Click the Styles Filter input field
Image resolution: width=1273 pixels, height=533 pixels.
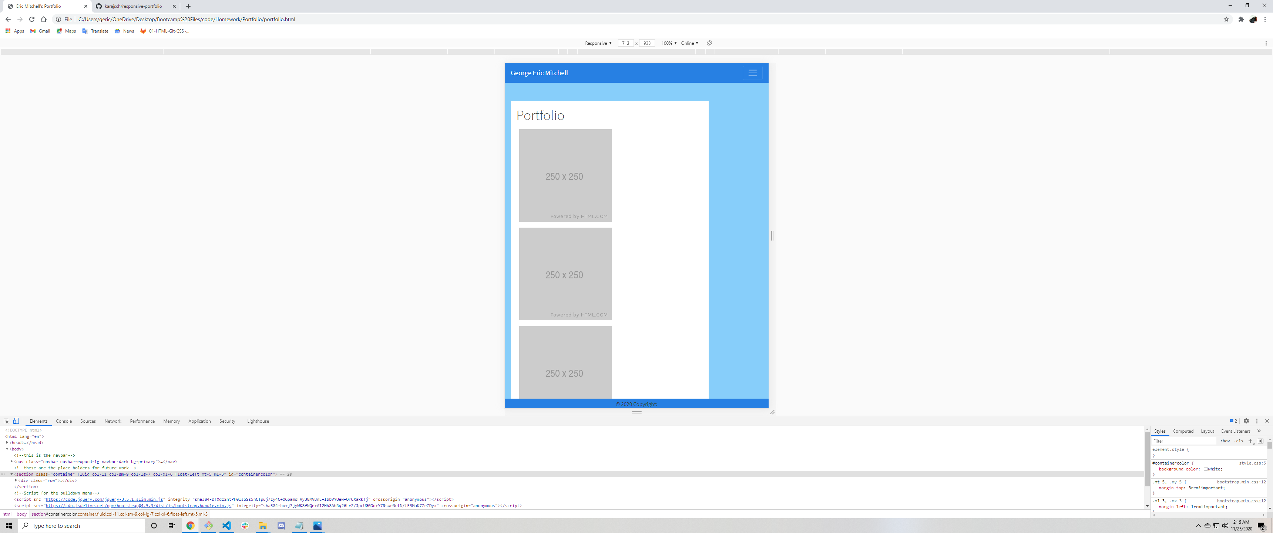click(x=1183, y=440)
